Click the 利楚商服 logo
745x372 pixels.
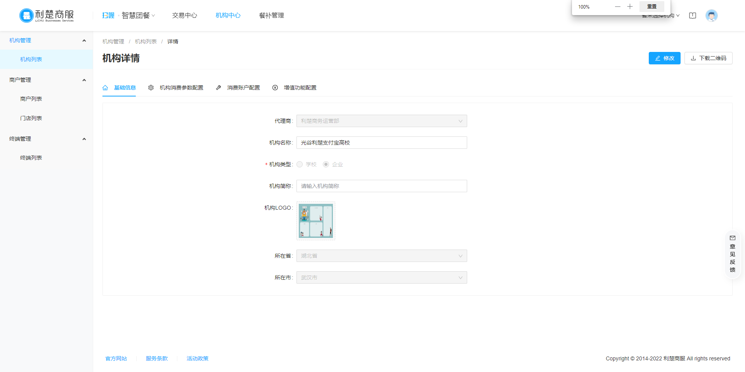coord(47,15)
